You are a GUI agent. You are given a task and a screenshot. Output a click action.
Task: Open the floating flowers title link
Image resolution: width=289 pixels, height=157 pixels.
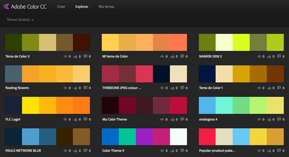(17, 88)
